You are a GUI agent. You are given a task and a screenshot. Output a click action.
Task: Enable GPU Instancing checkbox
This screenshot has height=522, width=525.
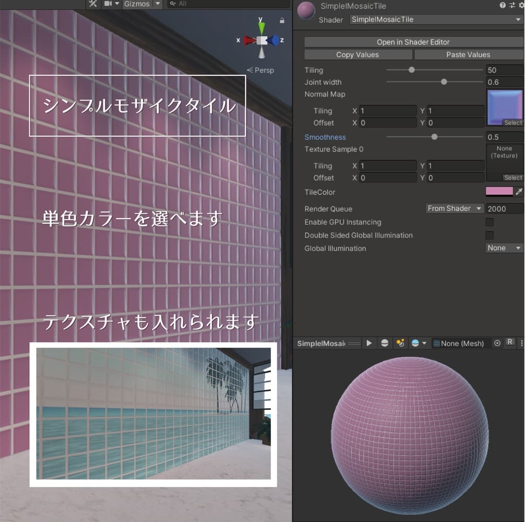tap(490, 222)
